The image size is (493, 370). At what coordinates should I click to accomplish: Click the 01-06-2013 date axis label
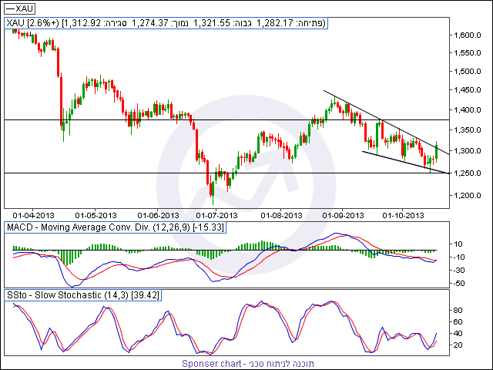pos(158,216)
